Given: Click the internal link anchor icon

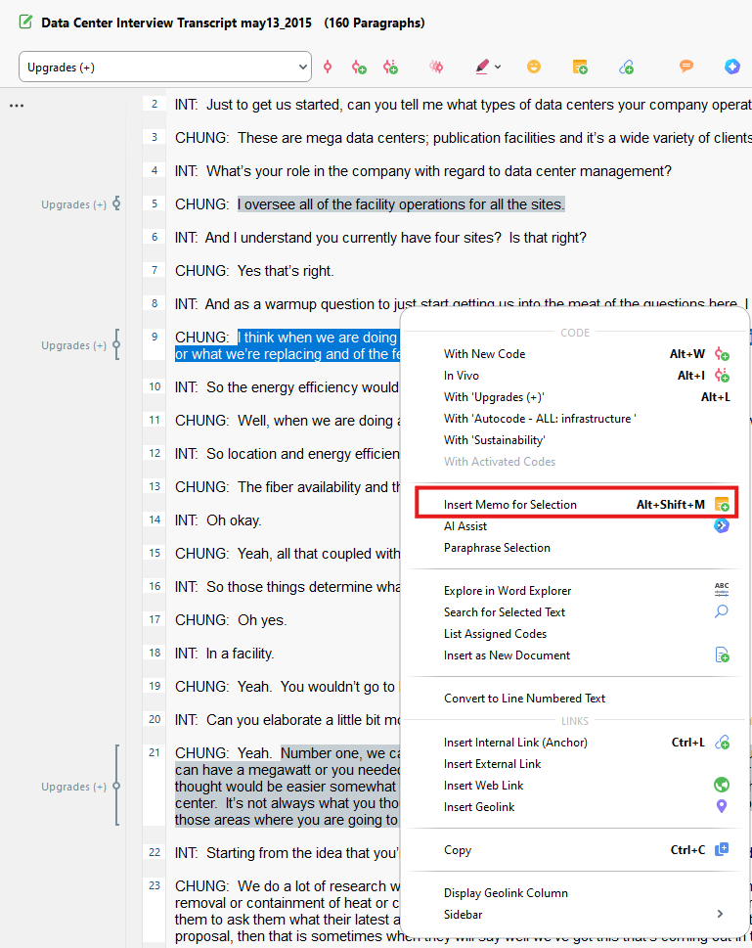Looking at the screenshot, I should (x=722, y=742).
